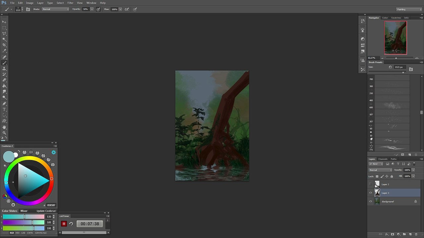Toggle Layer 3 visibility eye
The height and width of the screenshot is (238, 424).
click(x=371, y=193)
